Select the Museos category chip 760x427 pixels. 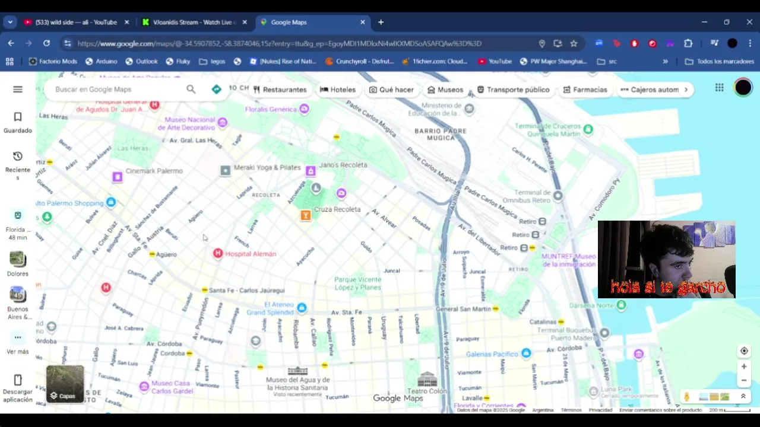pos(445,90)
